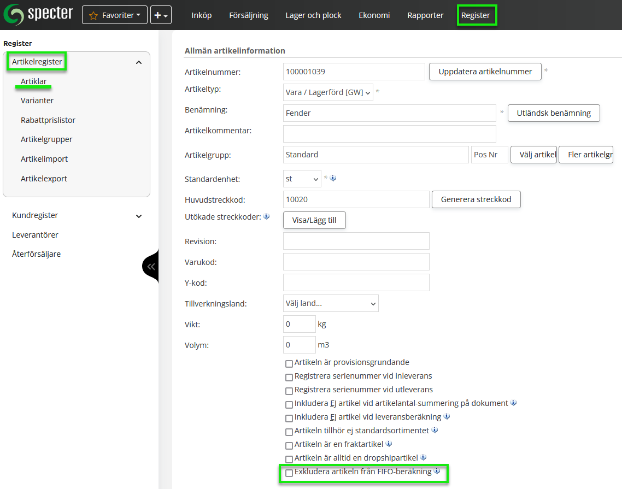This screenshot has height=489, width=622.
Task: Click Generera streckkod button
Action: click(x=476, y=199)
